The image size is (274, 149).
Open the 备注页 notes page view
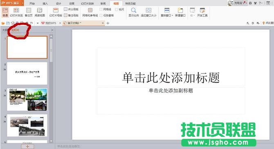(29, 12)
